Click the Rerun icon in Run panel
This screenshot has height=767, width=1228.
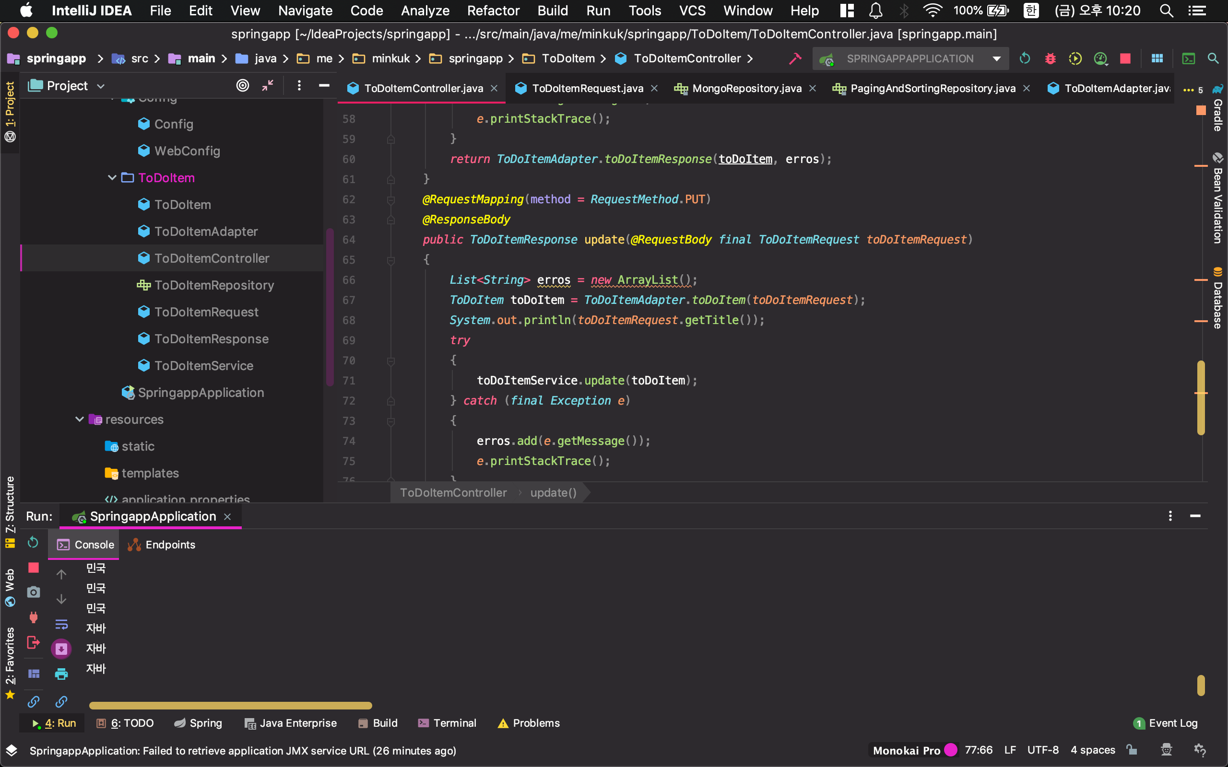tap(33, 542)
